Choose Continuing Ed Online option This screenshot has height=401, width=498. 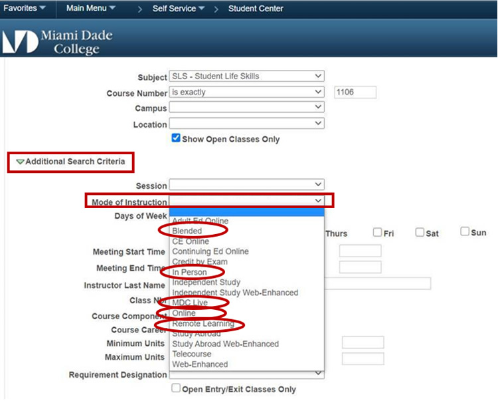pos(210,251)
